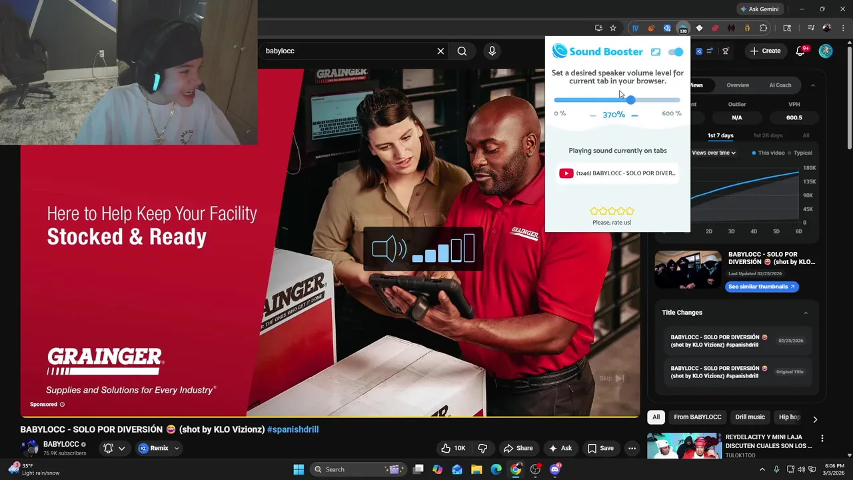Click the Ask button under video

click(x=560, y=448)
